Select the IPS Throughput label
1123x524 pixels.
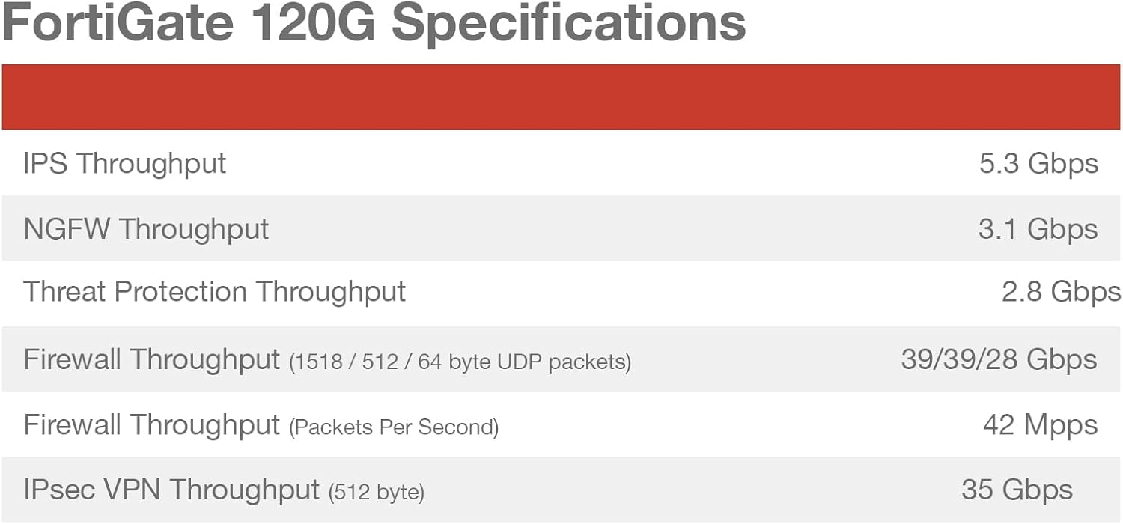click(x=124, y=163)
